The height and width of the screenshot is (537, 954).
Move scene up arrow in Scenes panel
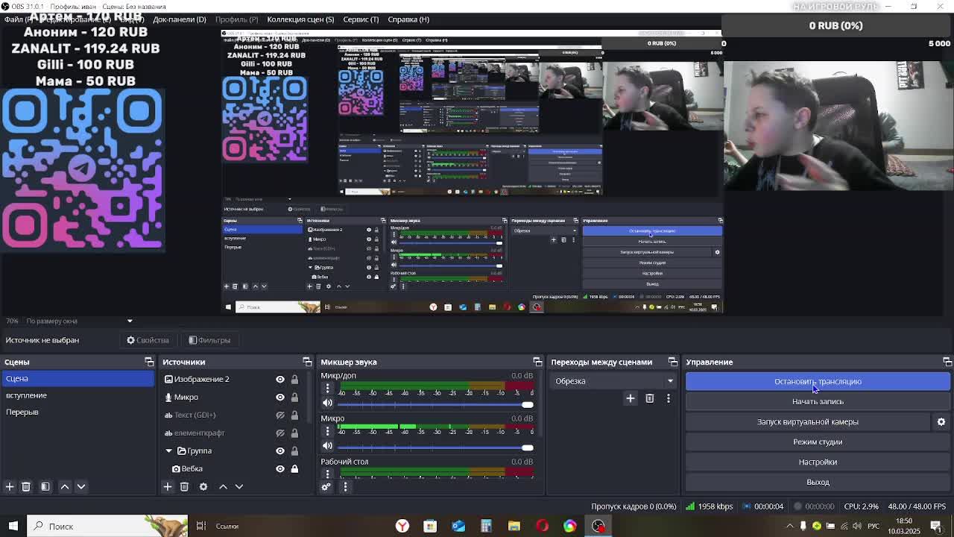[65, 486]
